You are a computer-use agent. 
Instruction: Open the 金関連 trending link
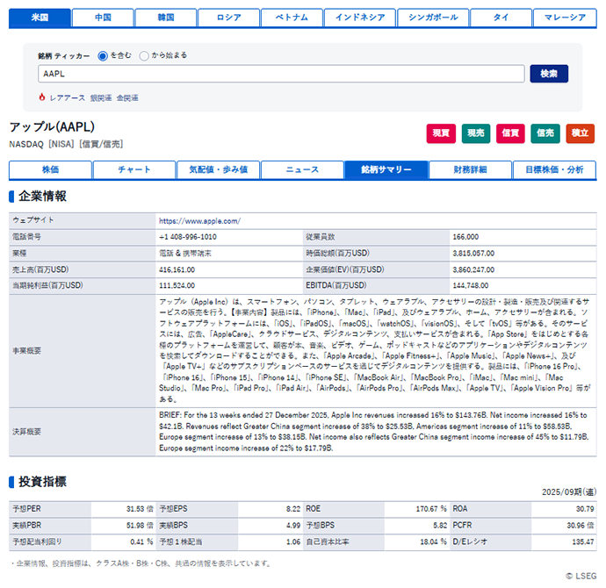click(127, 98)
